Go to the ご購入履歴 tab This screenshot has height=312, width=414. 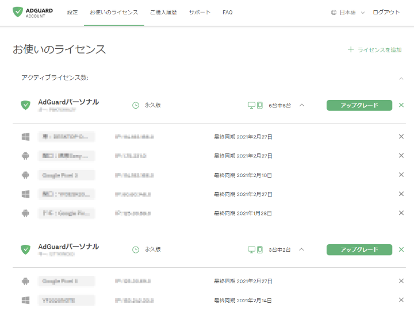tap(163, 12)
